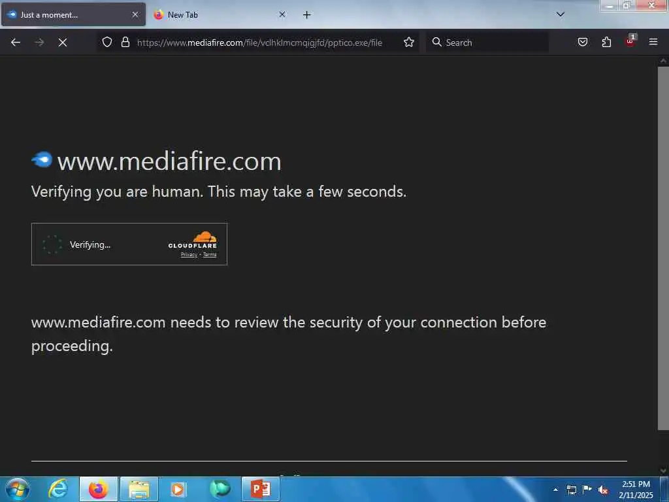This screenshot has height=502, width=669.
Task: Switch to the 'Just a moment...' tab
Action: [73, 14]
